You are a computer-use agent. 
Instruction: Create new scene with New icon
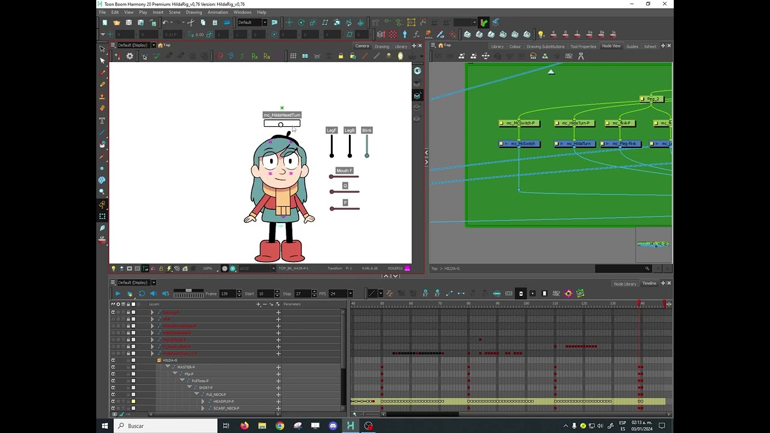[105, 23]
